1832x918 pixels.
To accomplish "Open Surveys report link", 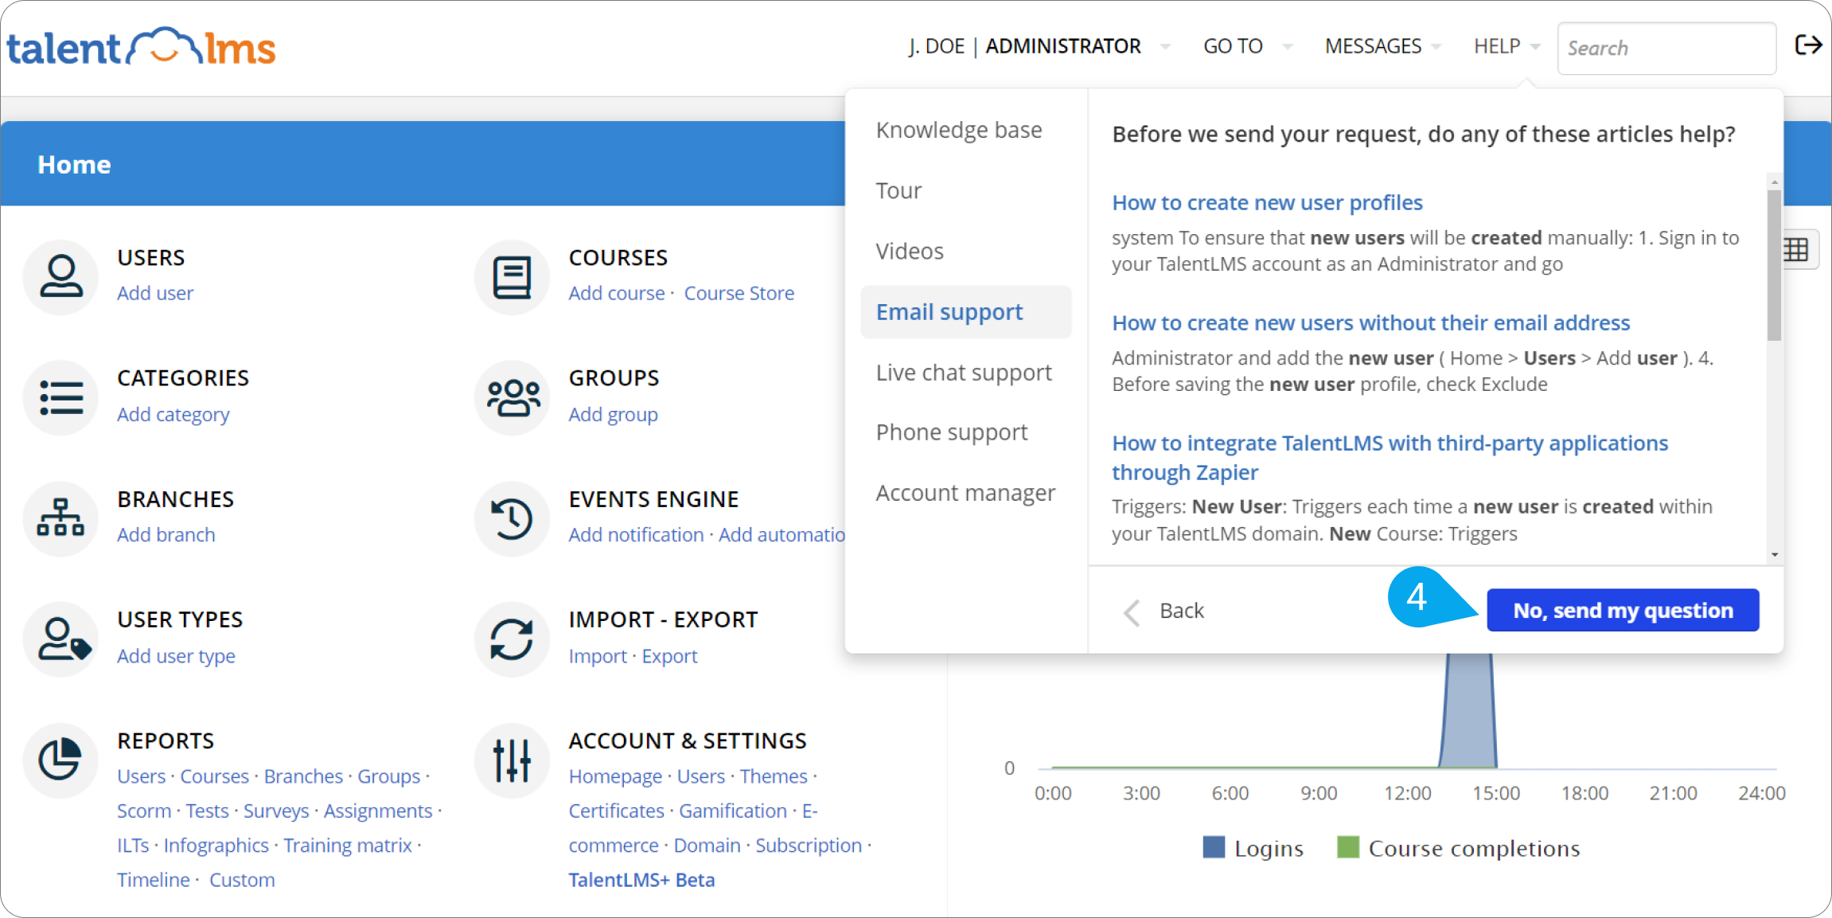I will [x=276, y=811].
